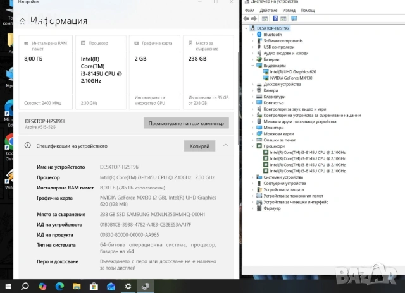Select the Фърмуер category icon
Image resolution: width=405 pixels, height=293 pixels.
tap(259, 208)
